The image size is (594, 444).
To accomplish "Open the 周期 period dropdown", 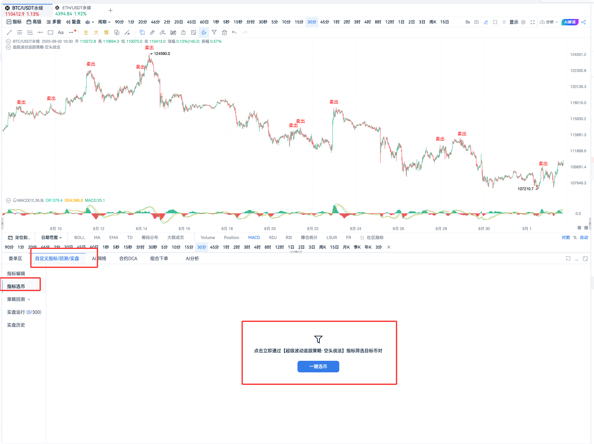I will click(104, 22).
